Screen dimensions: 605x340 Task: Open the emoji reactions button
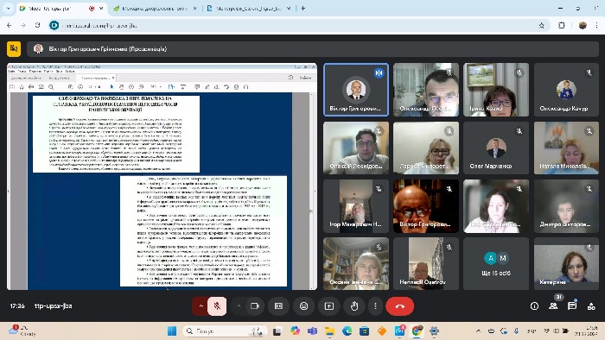[x=303, y=306]
